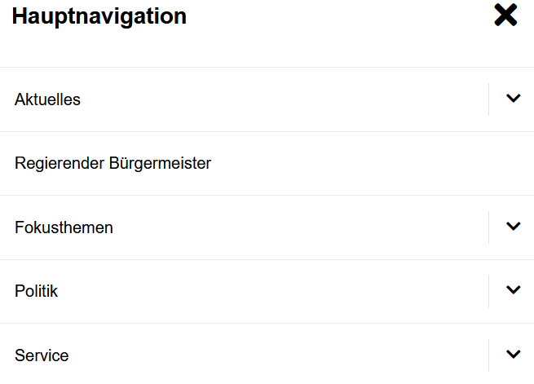Open the Aktuelles menu item
This screenshot has height=384, width=534.
click(x=47, y=99)
